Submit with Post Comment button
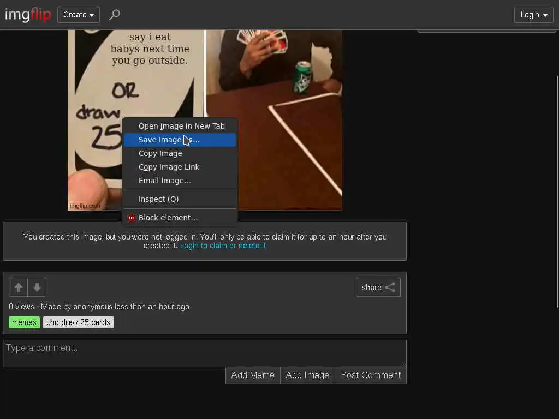Viewport: 559px width, 419px height. point(371,375)
